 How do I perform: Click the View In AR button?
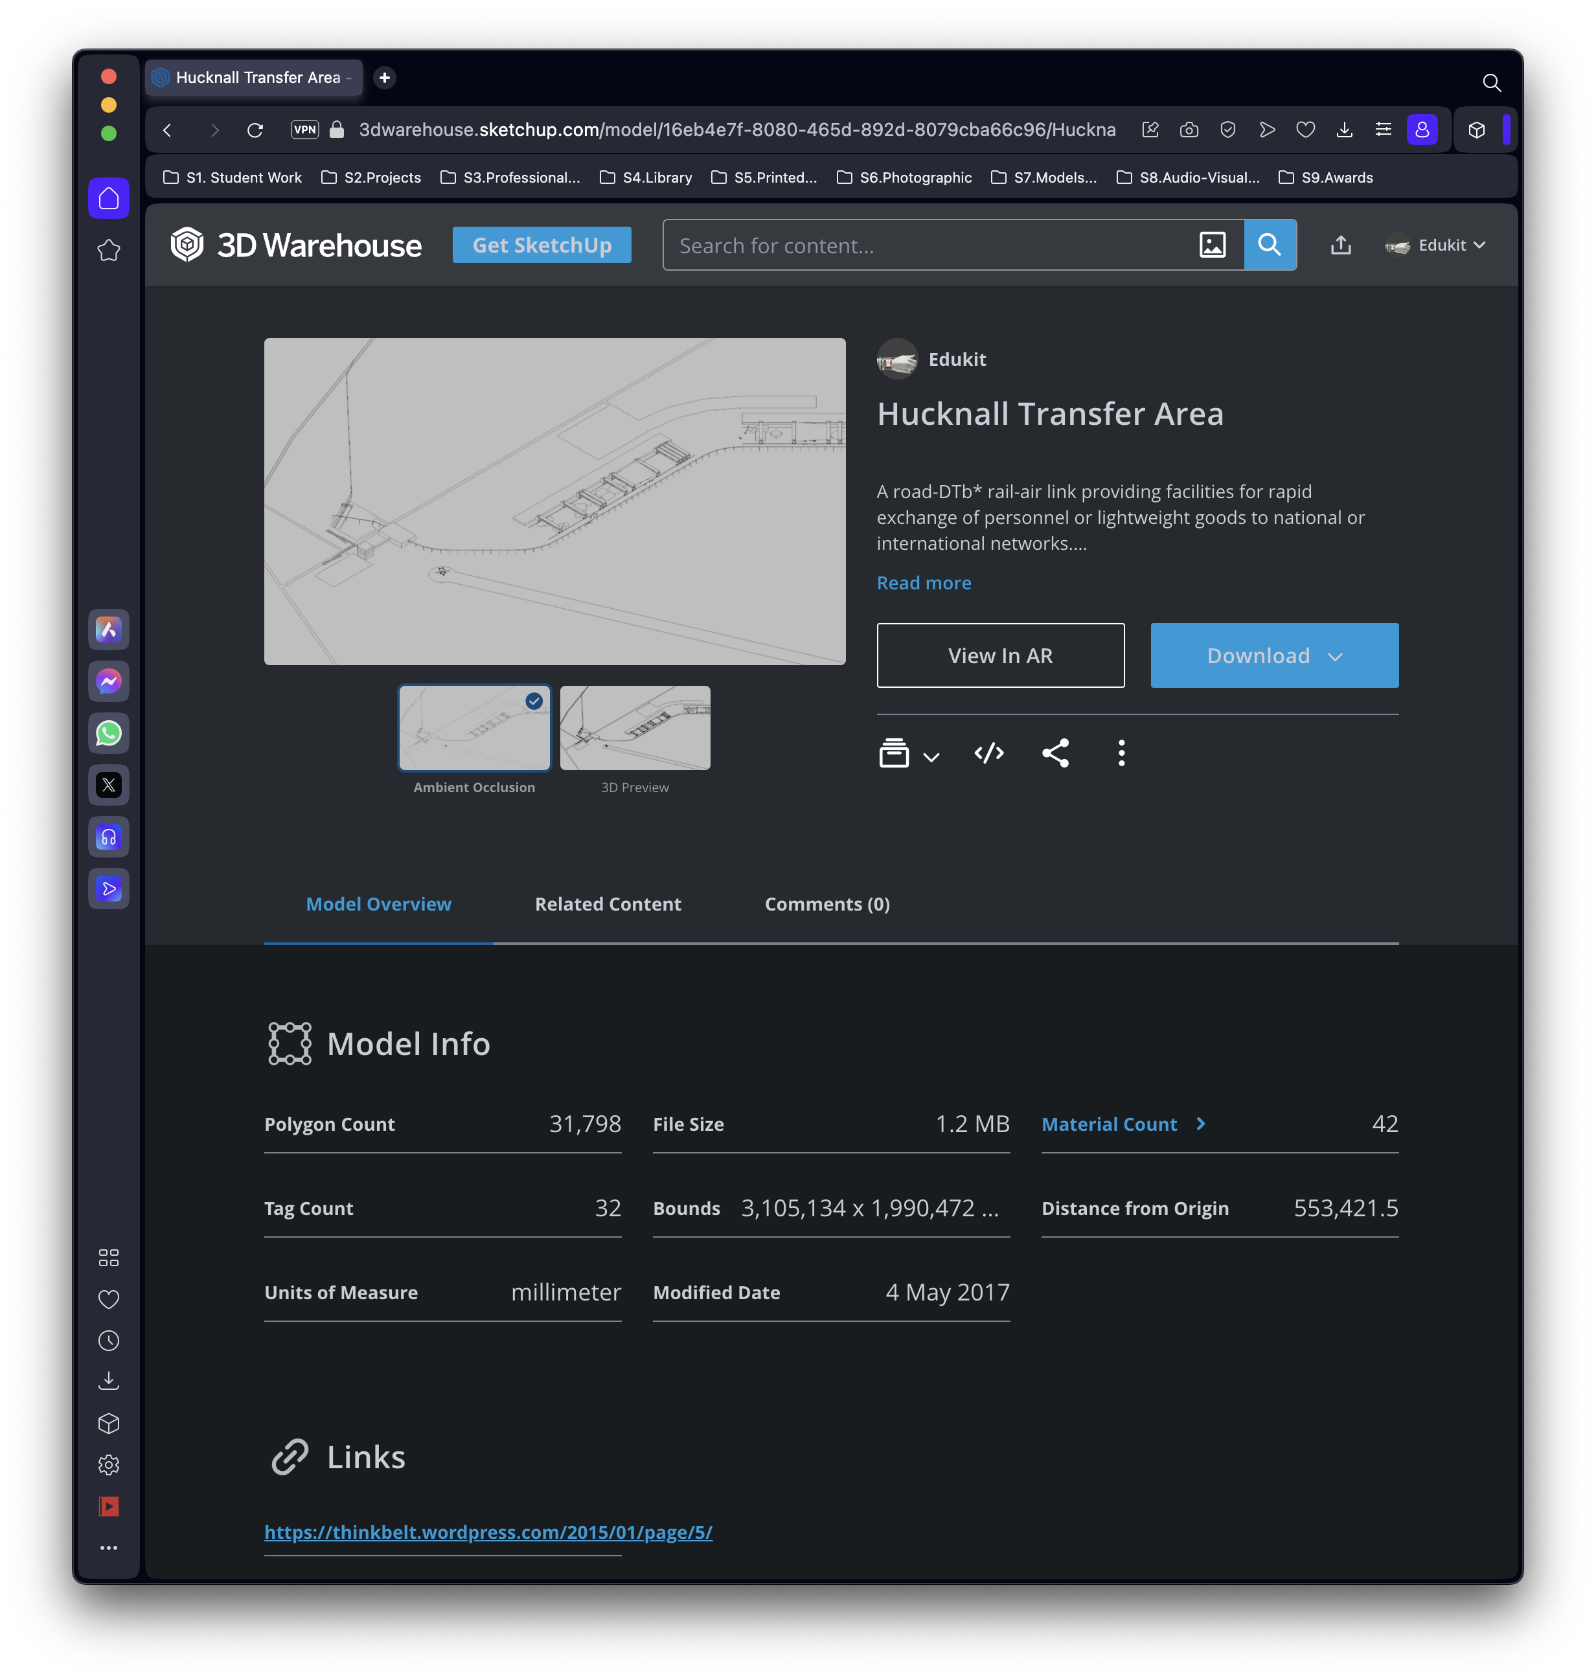click(x=1001, y=656)
